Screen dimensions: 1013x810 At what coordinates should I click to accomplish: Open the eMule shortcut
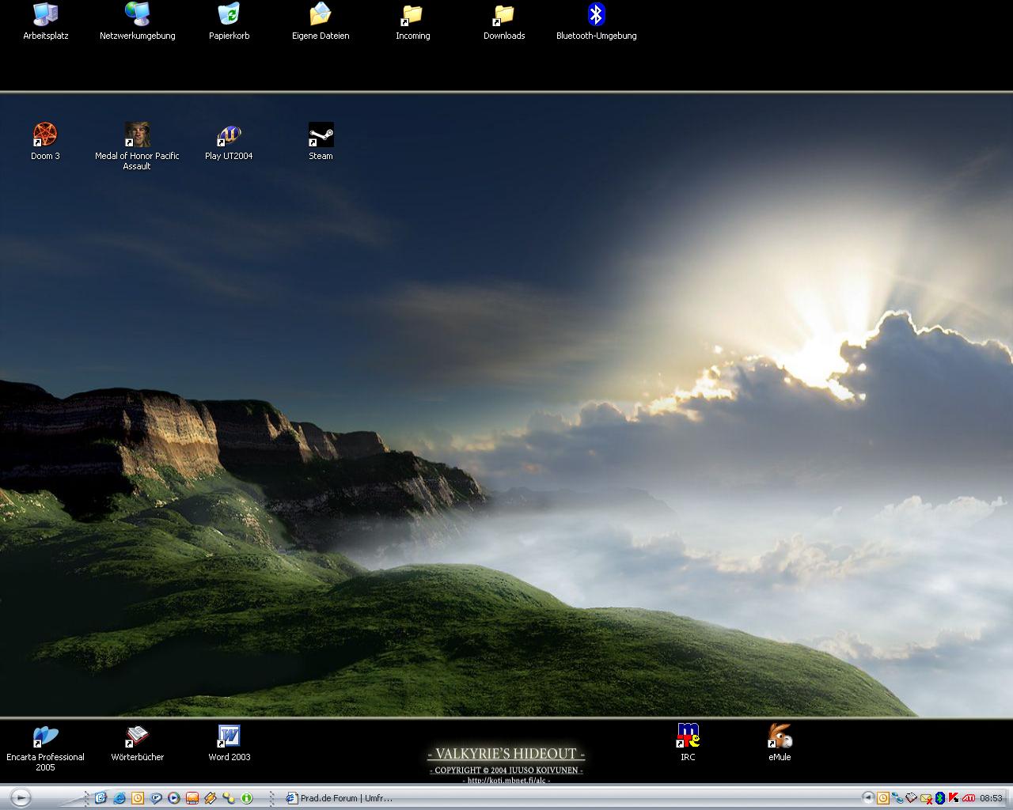[780, 736]
